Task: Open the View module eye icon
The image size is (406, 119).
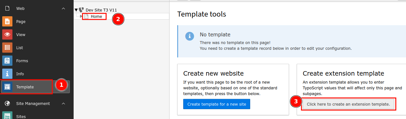Action: 7,34
